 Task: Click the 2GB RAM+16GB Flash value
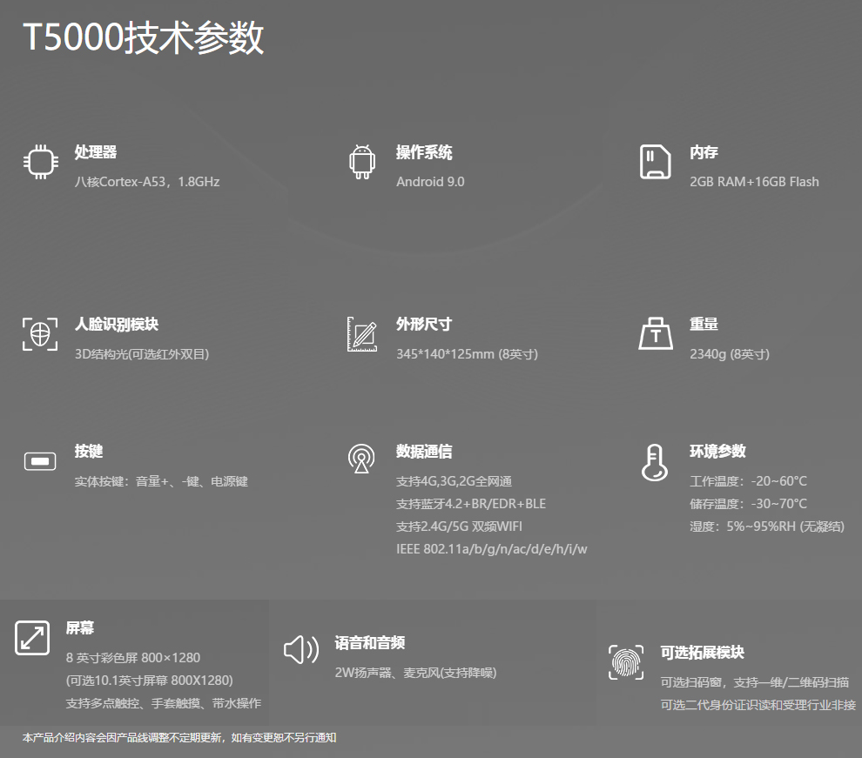pyautogui.click(x=754, y=182)
